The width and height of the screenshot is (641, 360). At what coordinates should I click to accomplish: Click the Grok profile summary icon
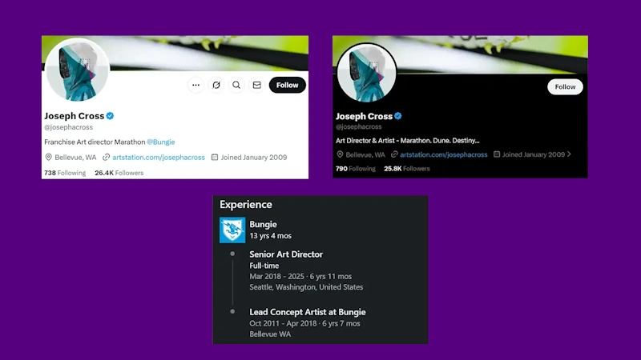(216, 85)
